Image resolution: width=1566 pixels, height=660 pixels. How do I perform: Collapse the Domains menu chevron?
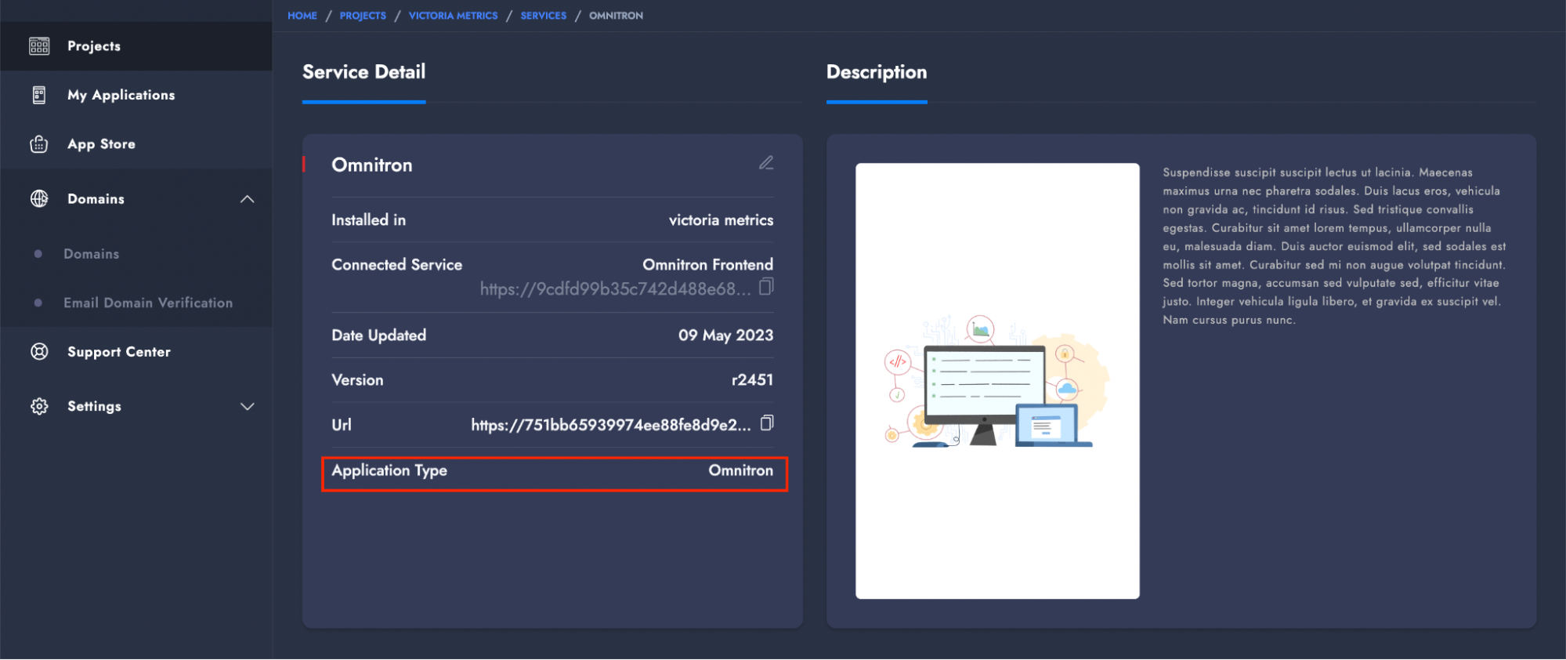(248, 199)
